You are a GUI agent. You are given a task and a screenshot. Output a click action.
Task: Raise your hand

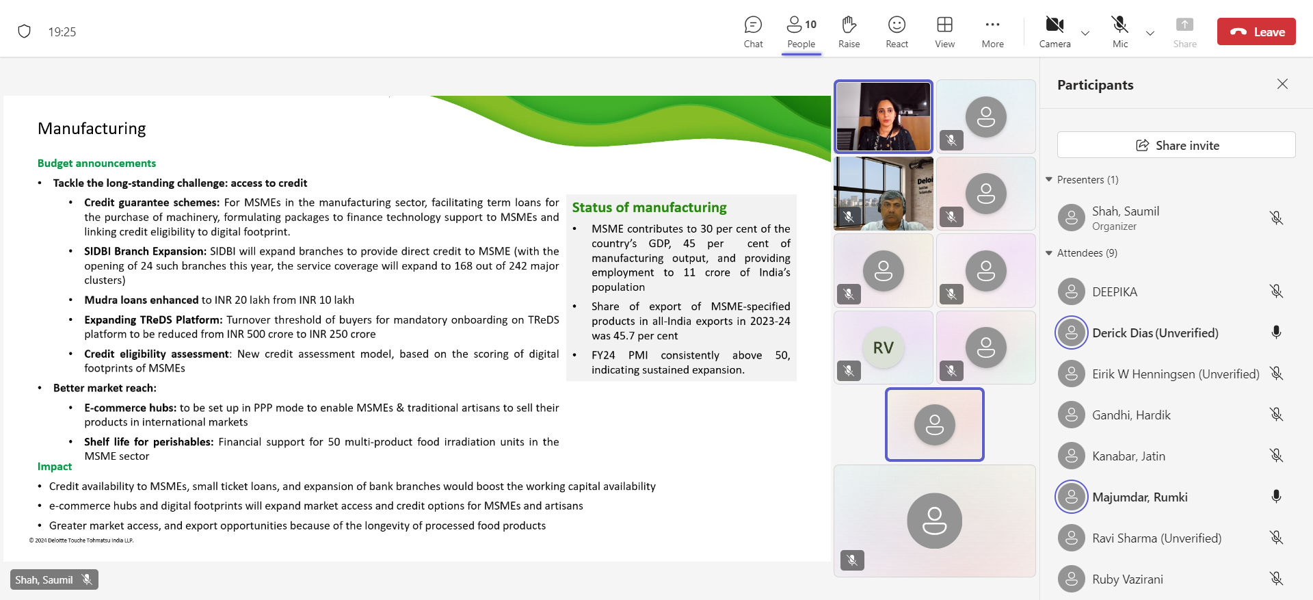click(x=849, y=32)
